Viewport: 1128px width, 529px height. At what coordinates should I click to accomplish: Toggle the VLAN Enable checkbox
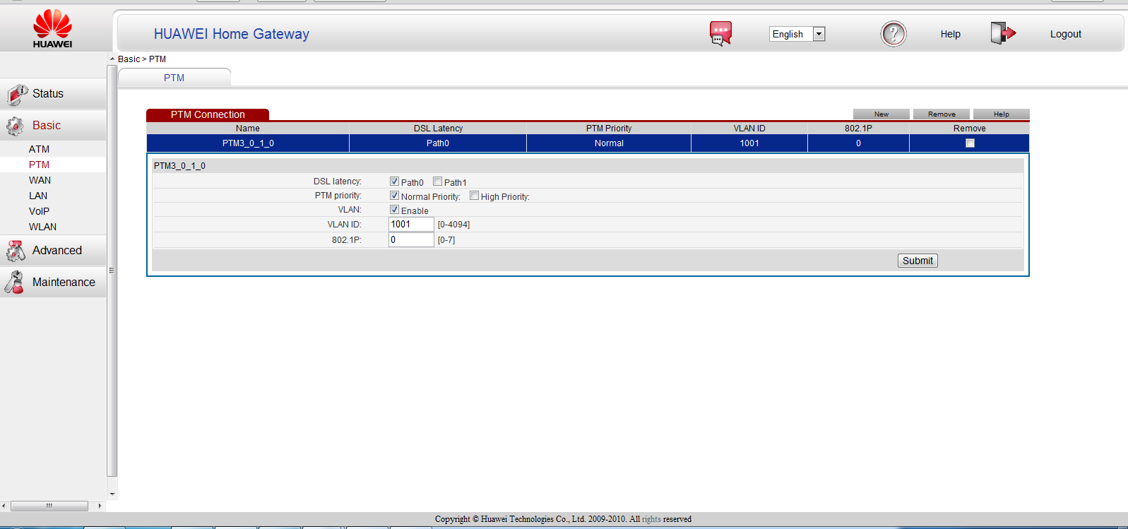(x=395, y=210)
